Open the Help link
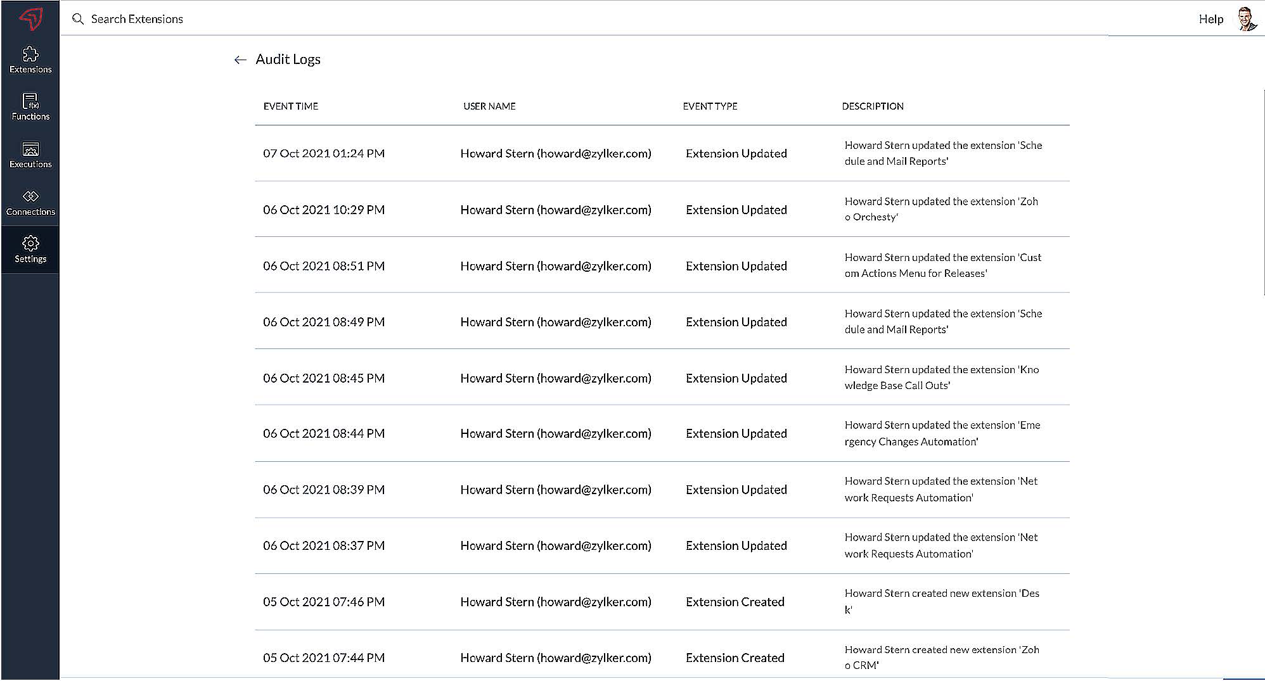The image size is (1265, 681). click(x=1210, y=19)
